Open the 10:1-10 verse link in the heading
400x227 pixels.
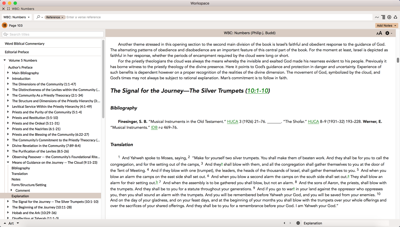click(258, 91)
